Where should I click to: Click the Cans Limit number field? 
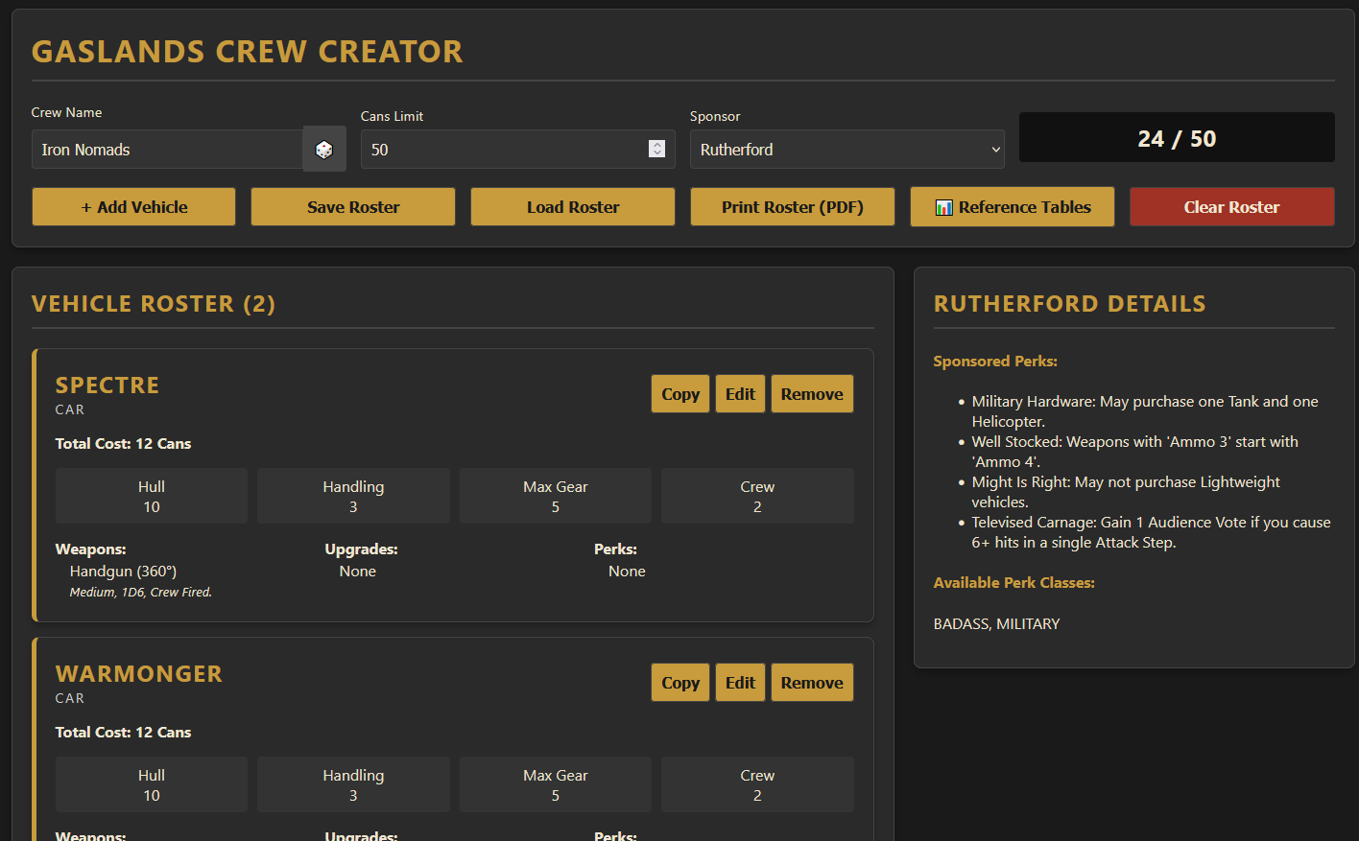(504, 150)
